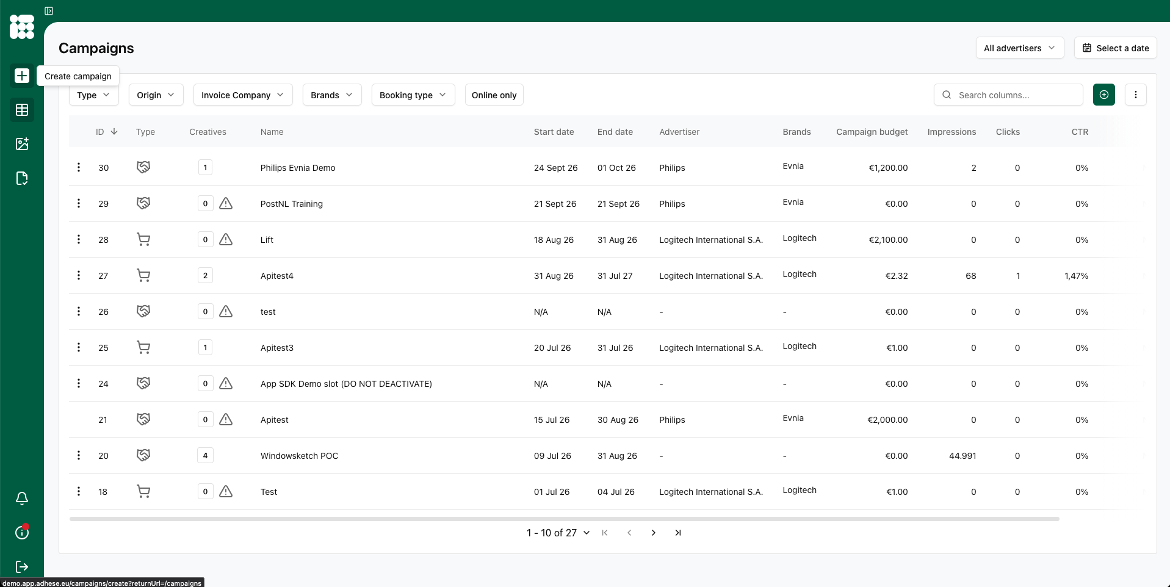Open table options three-dot menu beside search
This screenshot has width=1170, height=587.
click(x=1136, y=95)
